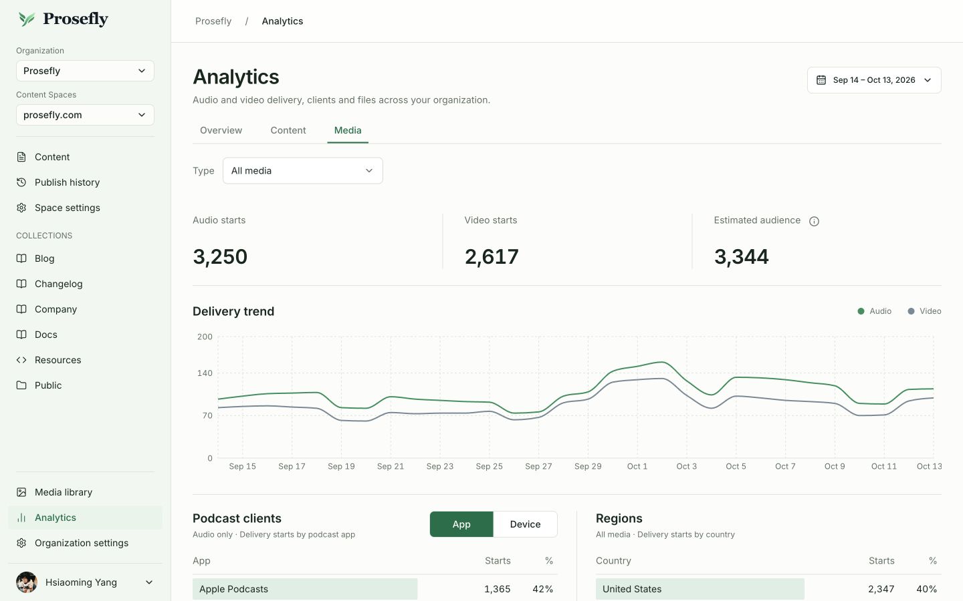Click the Starts column header in Podcast clients
This screenshot has height=601, width=963.
tap(498, 561)
